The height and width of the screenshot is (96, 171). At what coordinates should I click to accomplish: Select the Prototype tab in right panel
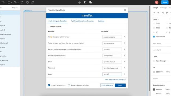[x=163, y=8]
